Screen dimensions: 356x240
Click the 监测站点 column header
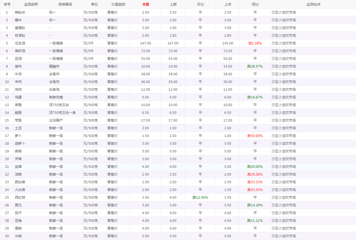click(313, 4)
